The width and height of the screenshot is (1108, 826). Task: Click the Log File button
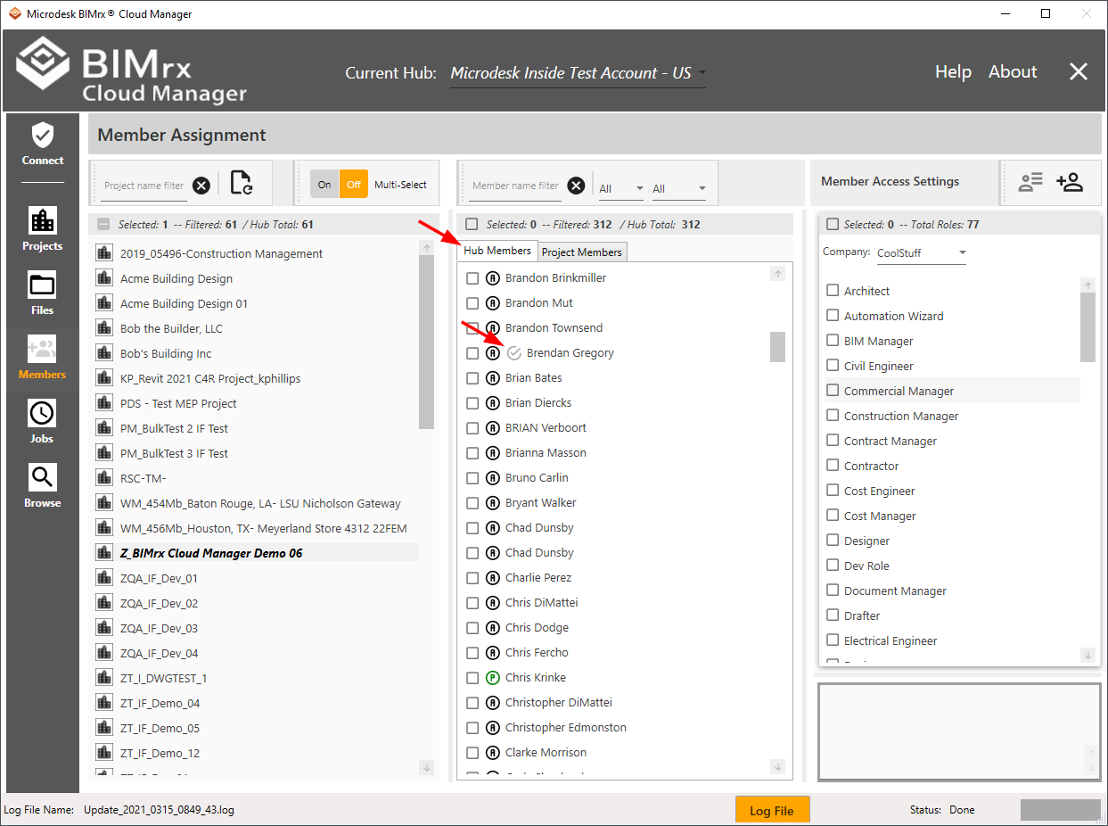[x=772, y=810]
